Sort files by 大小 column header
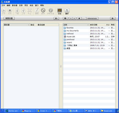The image size is (119, 113). pyautogui.click(x=108, y=25)
